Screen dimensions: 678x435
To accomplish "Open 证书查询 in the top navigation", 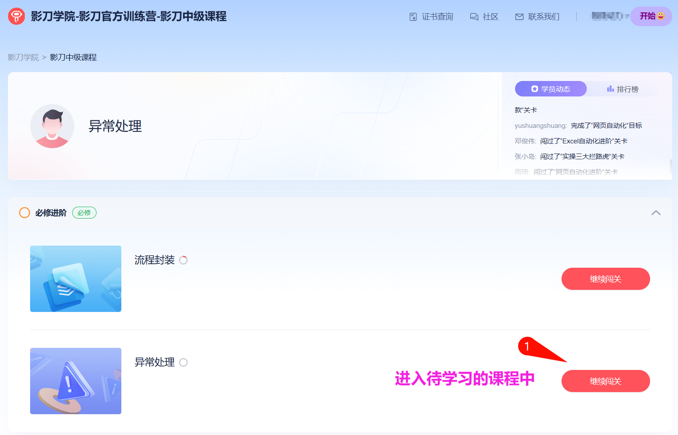I will pyautogui.click(x=431, y=17).
